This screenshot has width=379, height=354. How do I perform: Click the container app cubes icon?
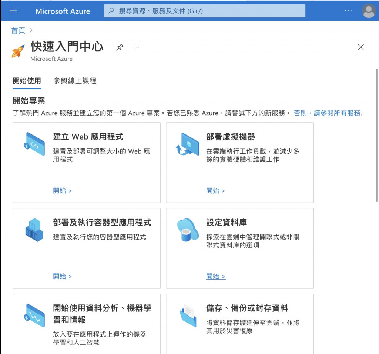tap(34, 230)
